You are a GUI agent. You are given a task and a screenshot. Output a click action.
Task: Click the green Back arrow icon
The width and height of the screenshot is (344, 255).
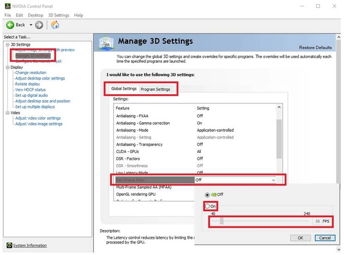tap(10, 25)
